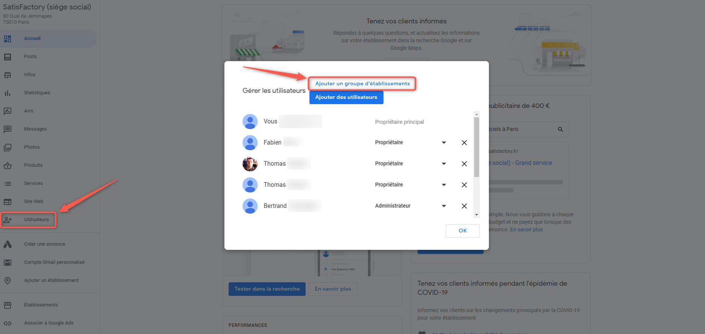The height and width of the screenshot is (334, 705).
Task: Click the Avis review icon
Action: coord(8,111)
